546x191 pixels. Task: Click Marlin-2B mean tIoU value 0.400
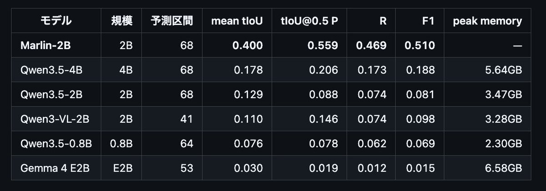pos(248,45)
